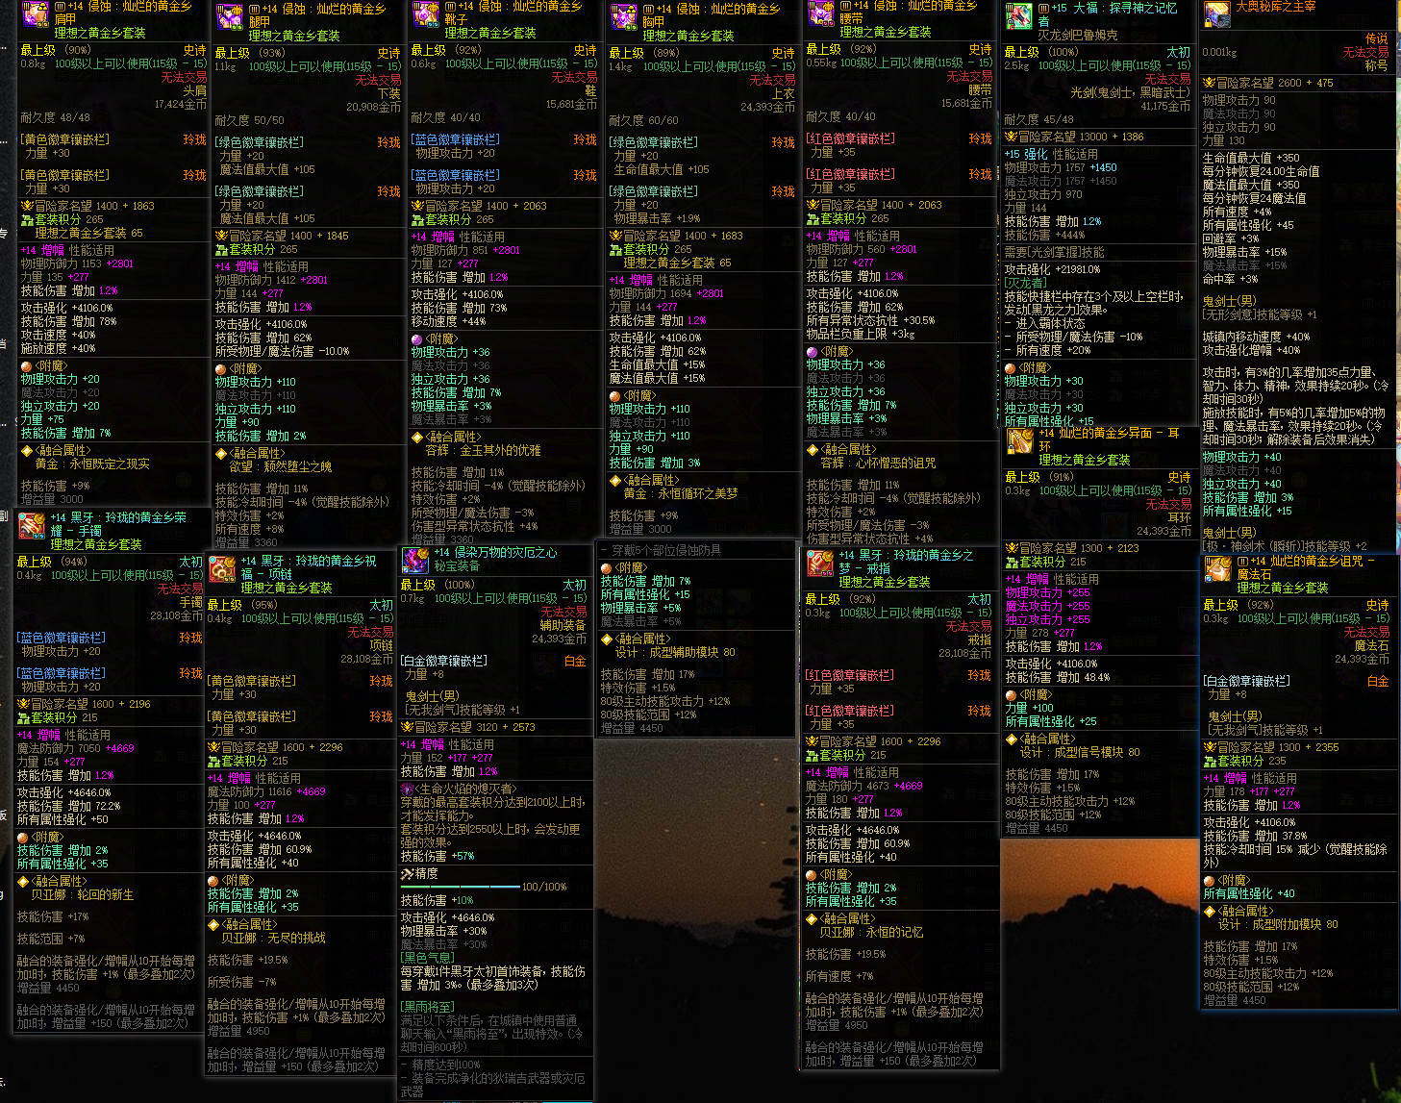This screenshot has width=1401, height=1103.
Task: Click the [灭龙者] effect heading
Action: 1025,283
